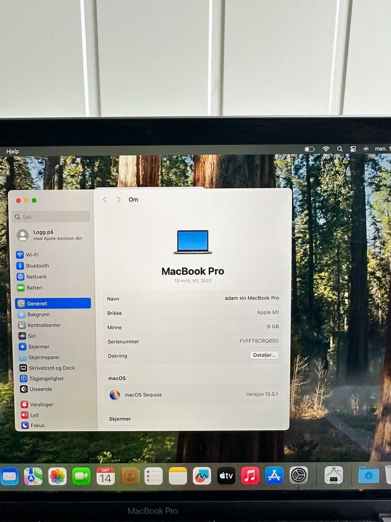Image resolution: width=391 pixels, height=522 pixels.
Task: Open Notes from the Dock
Action: click(178, 476)
